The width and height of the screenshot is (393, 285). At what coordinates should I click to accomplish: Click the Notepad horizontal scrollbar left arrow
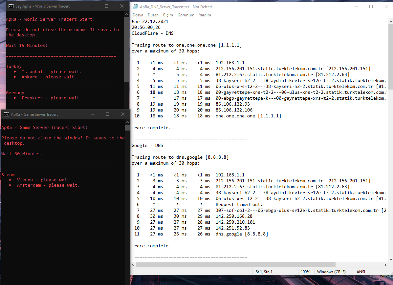pos(133,265)
